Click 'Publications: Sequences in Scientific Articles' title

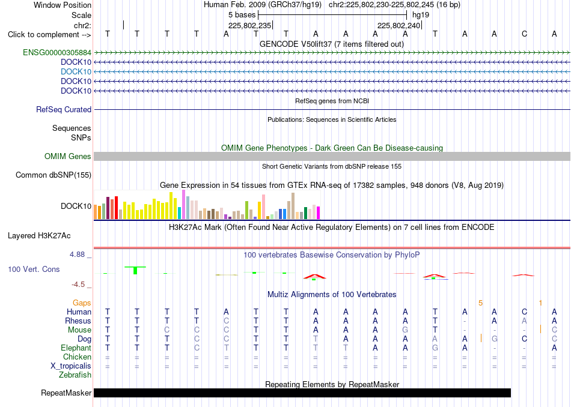332,119
